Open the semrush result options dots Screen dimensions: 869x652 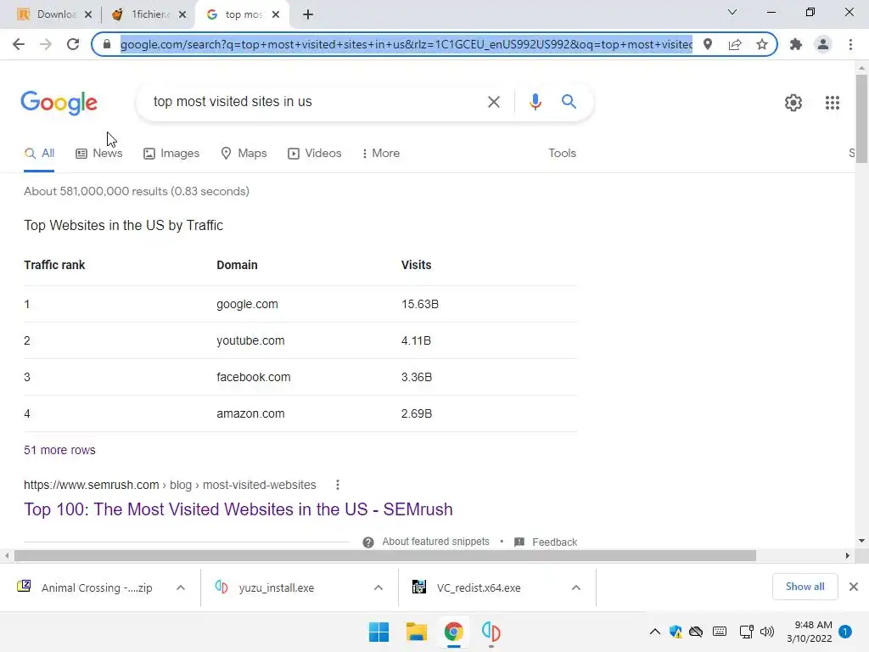click(x=338, y=485)
